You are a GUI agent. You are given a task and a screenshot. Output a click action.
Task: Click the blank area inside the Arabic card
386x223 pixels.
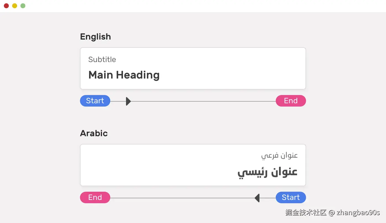click(152, 165)
